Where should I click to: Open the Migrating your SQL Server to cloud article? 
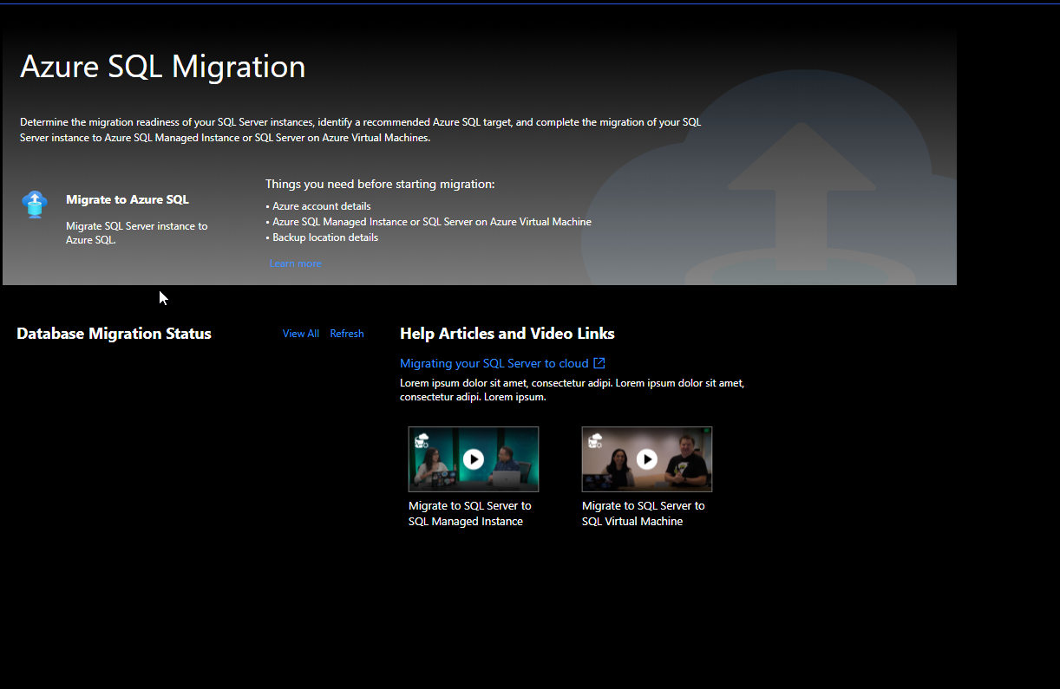point(493,362)
